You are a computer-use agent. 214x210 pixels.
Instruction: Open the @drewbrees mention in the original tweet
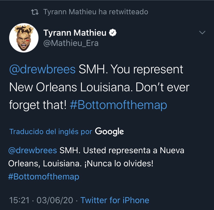point(43,70)
